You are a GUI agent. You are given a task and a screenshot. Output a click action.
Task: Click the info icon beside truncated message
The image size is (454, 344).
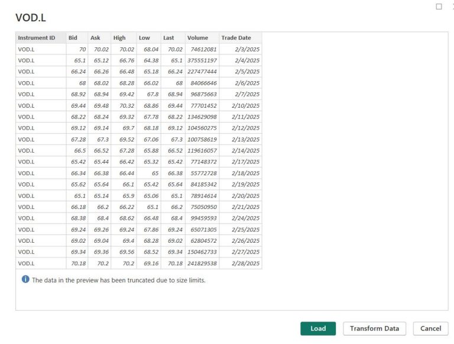pyautogui.click(x=25, y=279)
